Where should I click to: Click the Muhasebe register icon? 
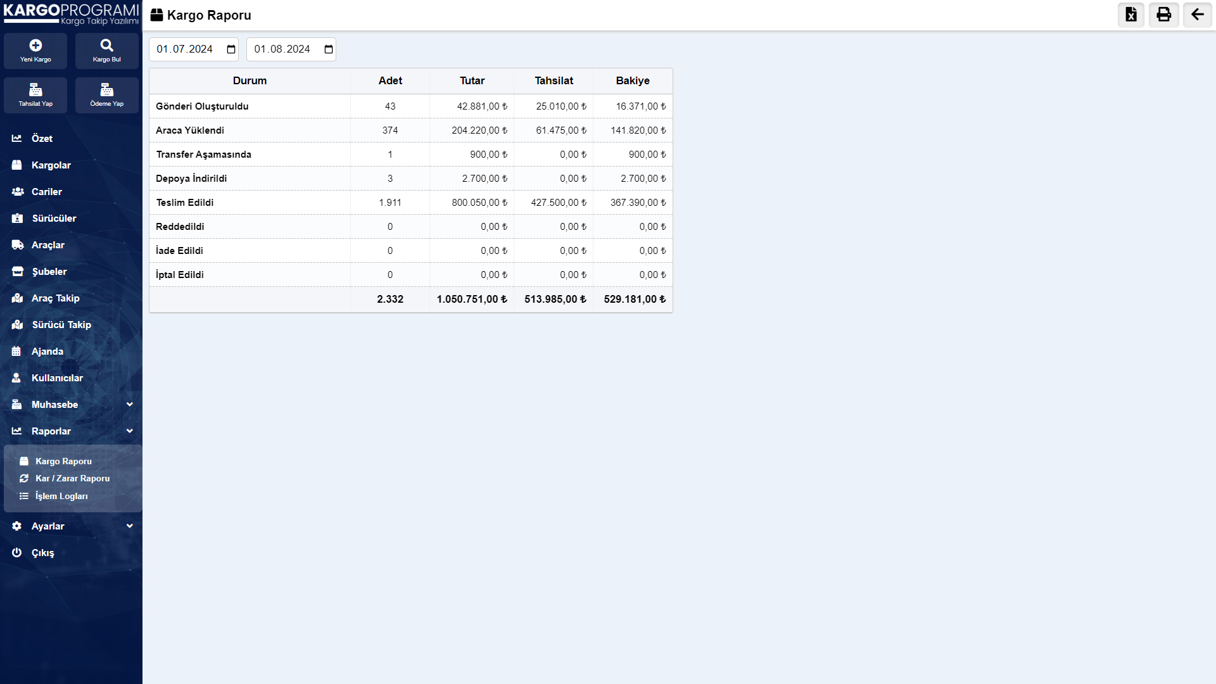coord(17,404)
